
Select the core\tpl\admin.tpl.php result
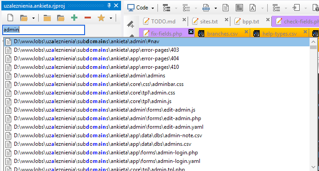click(x=157, y=169)
